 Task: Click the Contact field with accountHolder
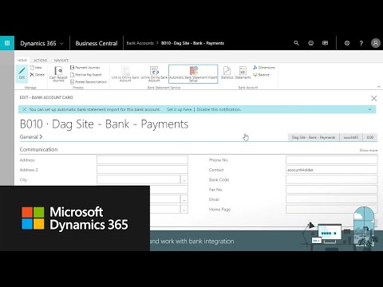[332, 170]
